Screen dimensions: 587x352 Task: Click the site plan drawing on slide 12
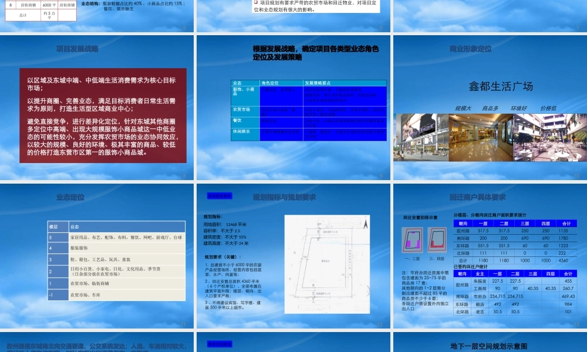pos(327,264)
